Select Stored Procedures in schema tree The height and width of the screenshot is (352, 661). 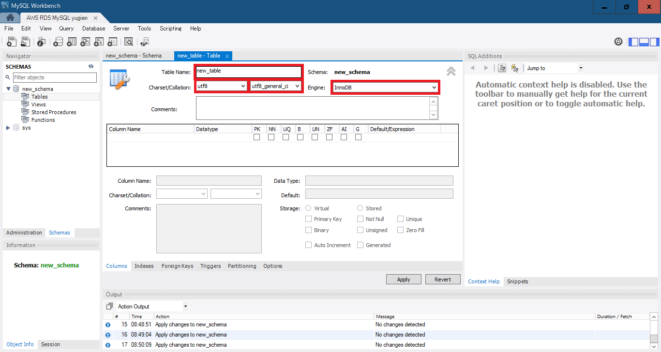pos(54,112)
